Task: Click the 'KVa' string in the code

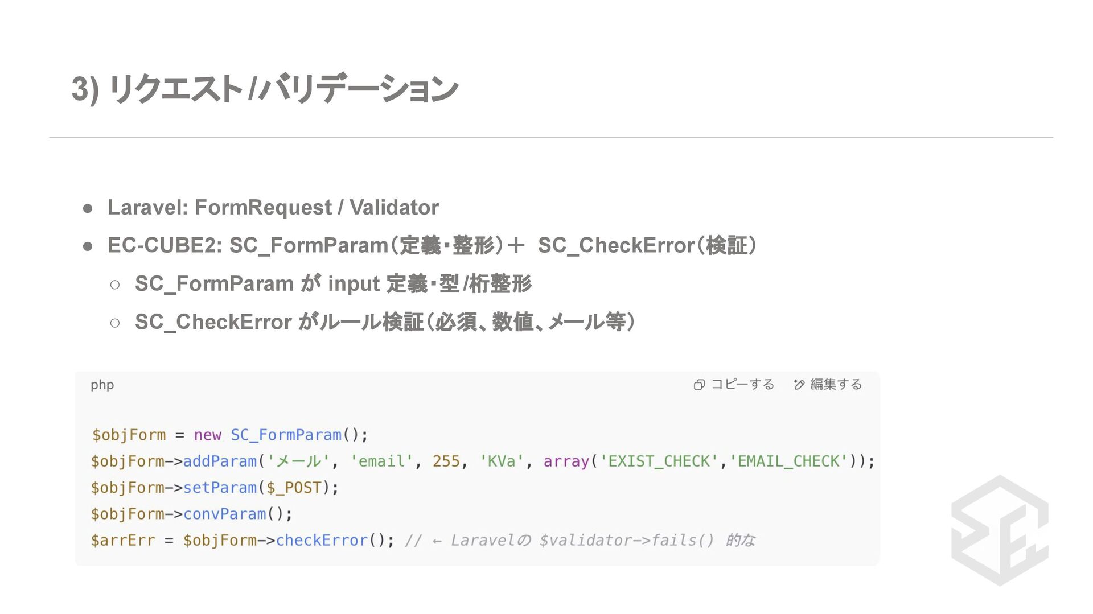Action: [502, 461]
